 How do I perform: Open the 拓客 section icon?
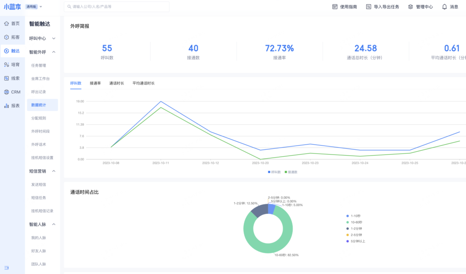pyautogui.click(x=6, y=37)
